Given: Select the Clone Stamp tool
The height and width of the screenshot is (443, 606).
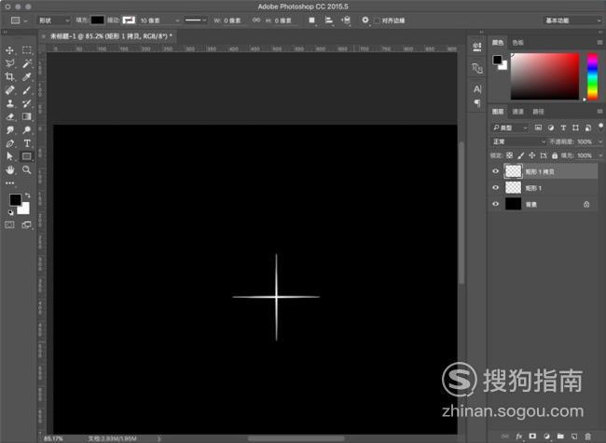Looking at the screenshot, I should click(x=9, y=103).
